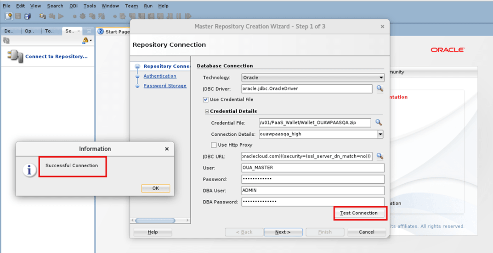Screen dimensions: 493x253
Task: Enable Use Http Proxy checkbox
Action: [x=214, y=145]
